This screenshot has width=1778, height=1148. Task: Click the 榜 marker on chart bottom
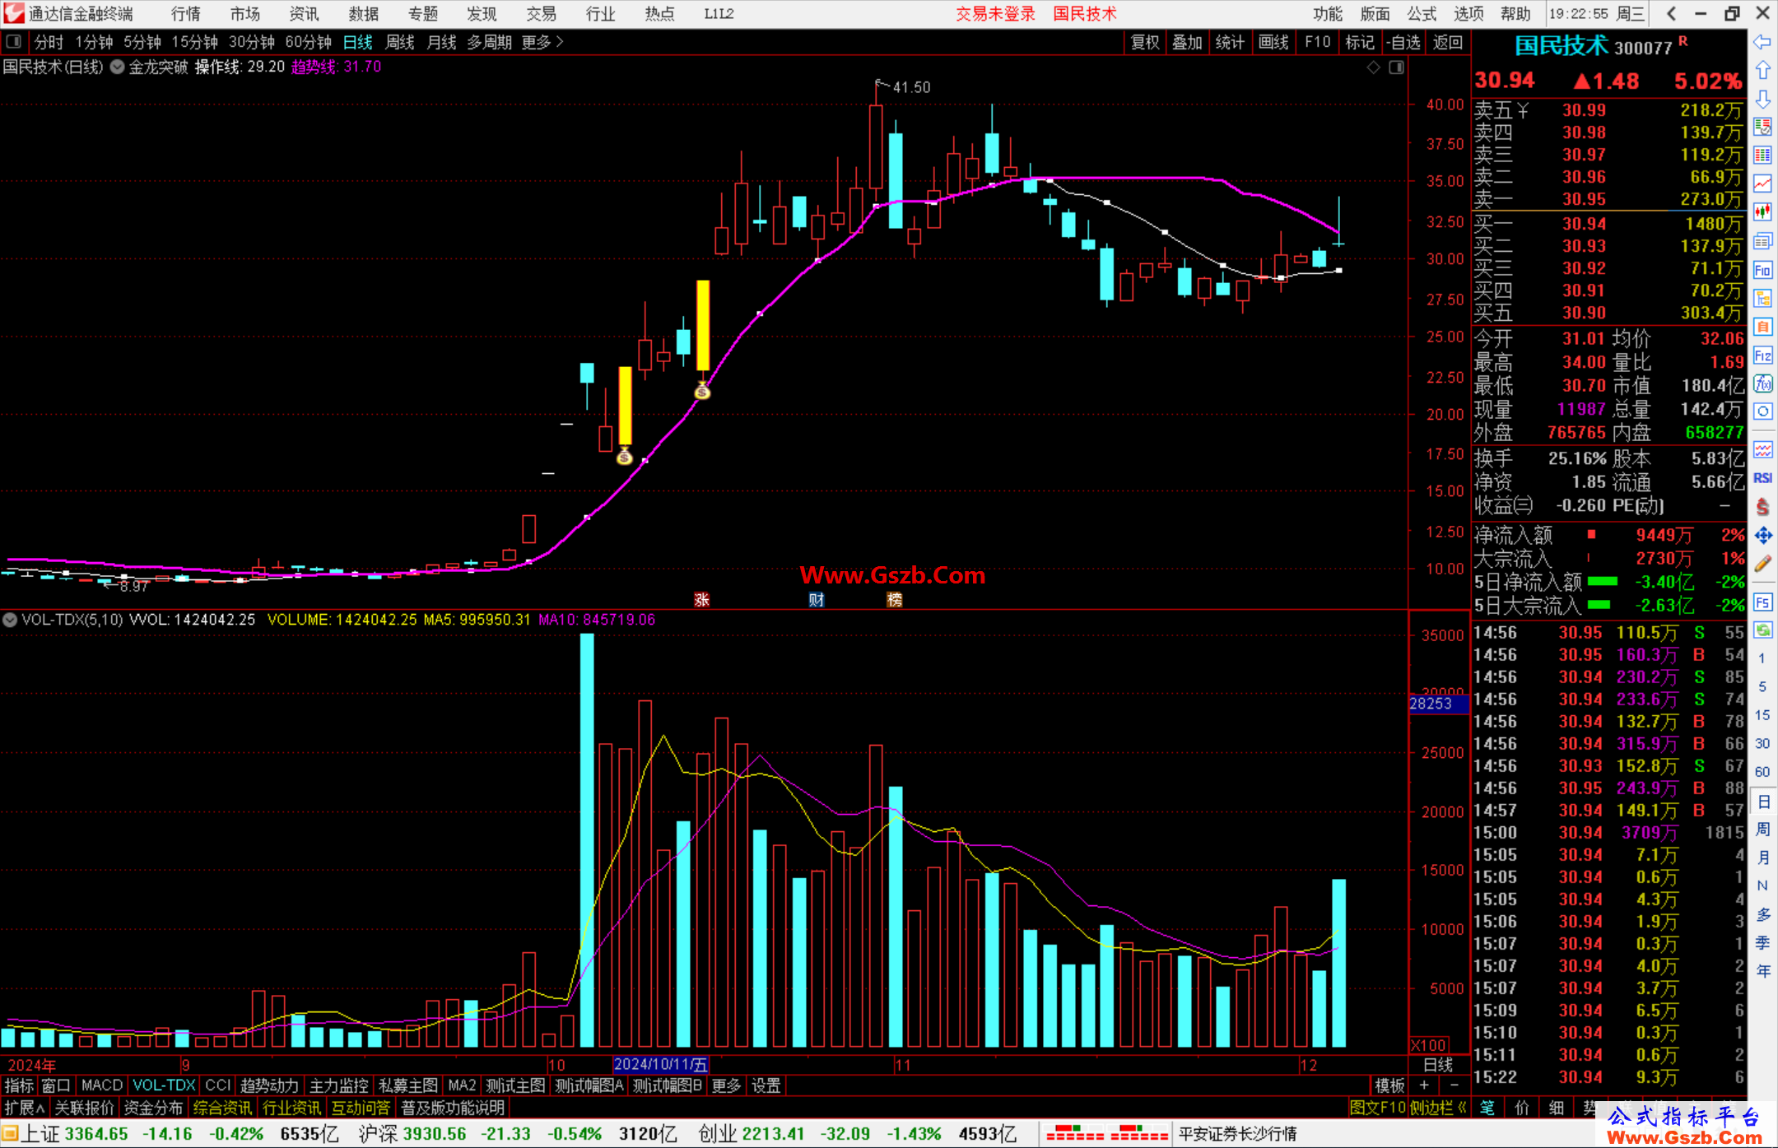coord(895,599)
